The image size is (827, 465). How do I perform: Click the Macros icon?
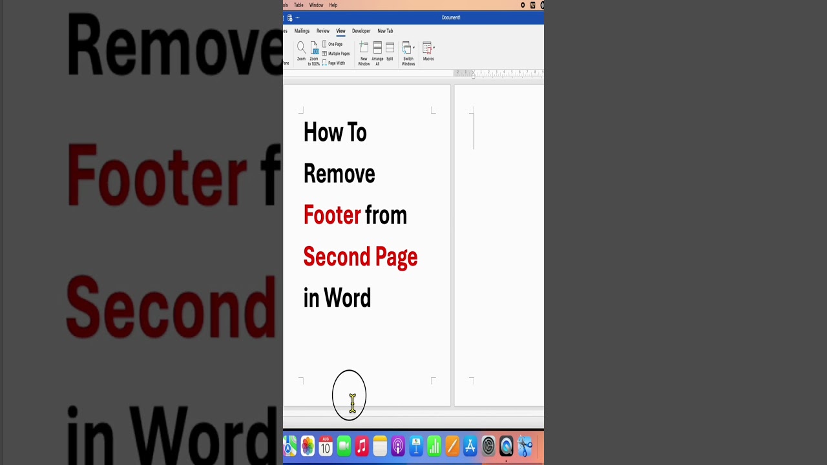427,48
